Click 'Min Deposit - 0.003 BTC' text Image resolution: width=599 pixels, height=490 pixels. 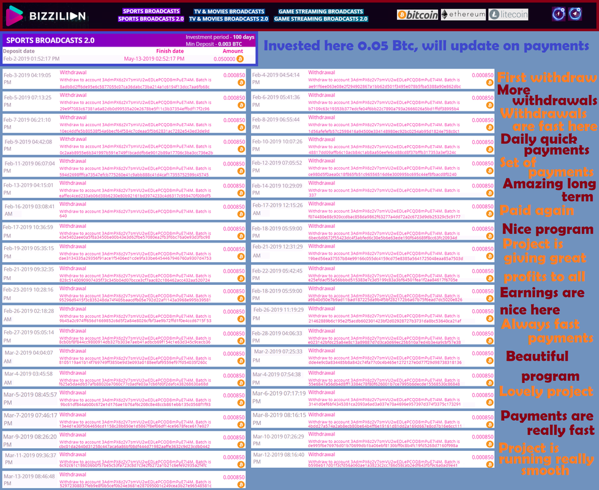(x=214, y=44)
